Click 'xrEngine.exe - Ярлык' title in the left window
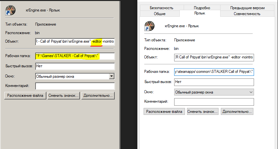The image size is (278, 149). (x=43, y=10)
